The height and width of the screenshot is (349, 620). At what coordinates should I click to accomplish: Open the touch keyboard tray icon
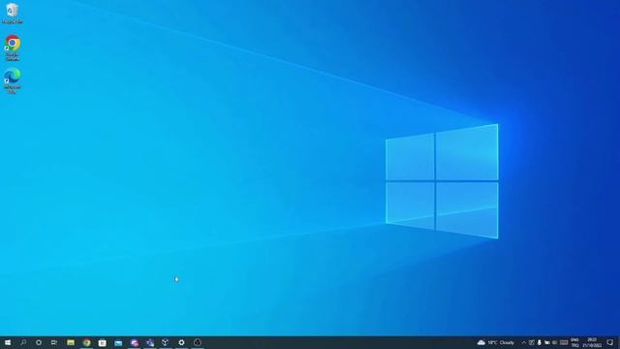click(x=564, y=342)
